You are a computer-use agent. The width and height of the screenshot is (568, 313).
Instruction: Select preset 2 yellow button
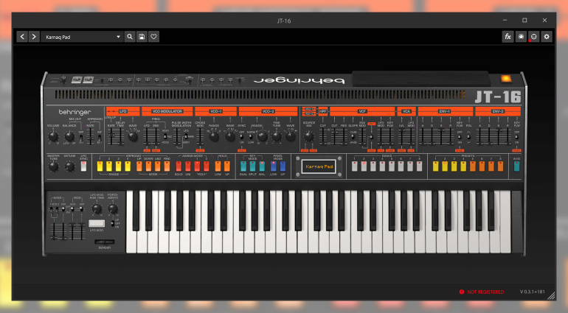coord(445,166)
